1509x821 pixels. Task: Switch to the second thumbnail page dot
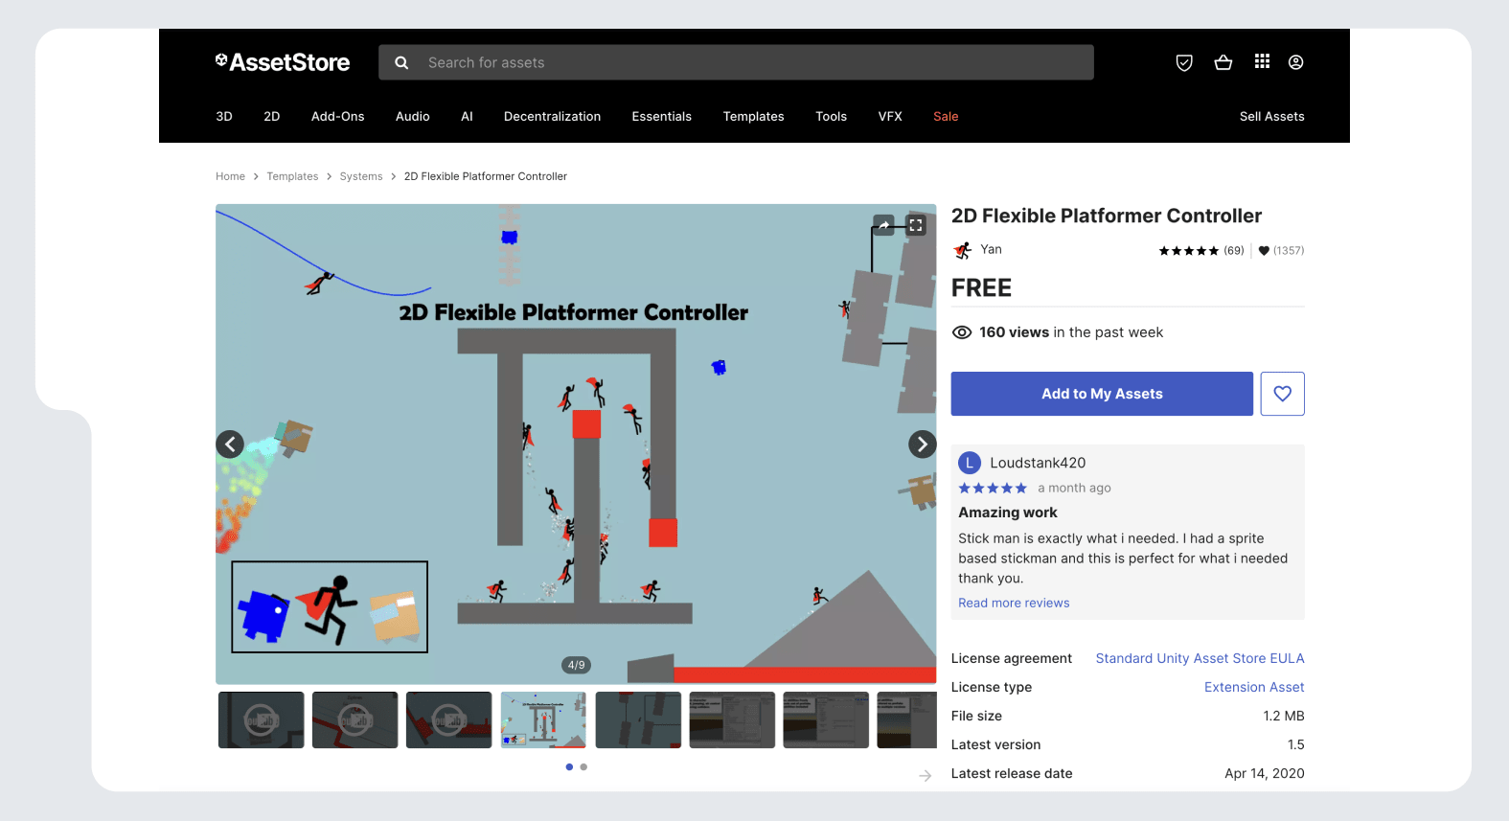583,766
